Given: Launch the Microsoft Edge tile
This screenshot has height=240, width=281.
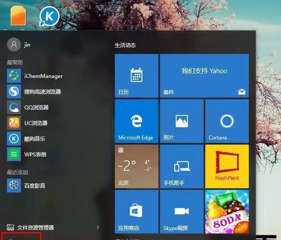Looking at the screenshot, I should click(x=137, y=121).
